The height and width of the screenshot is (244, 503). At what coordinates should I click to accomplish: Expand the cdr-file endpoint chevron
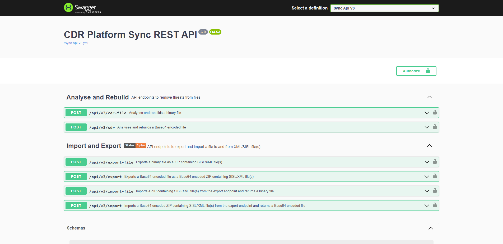pos(427,113)
